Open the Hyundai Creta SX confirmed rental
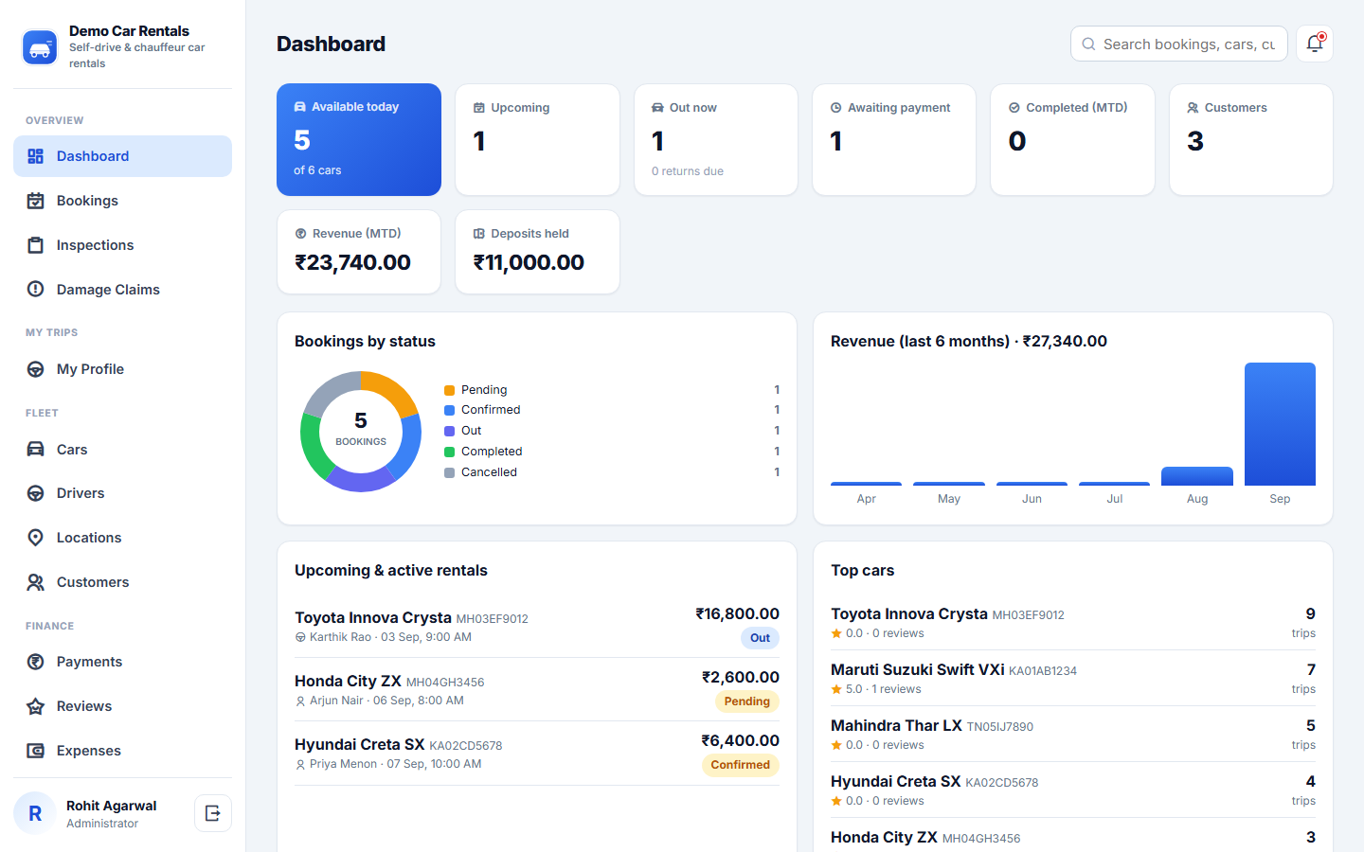 click(537, 753)
